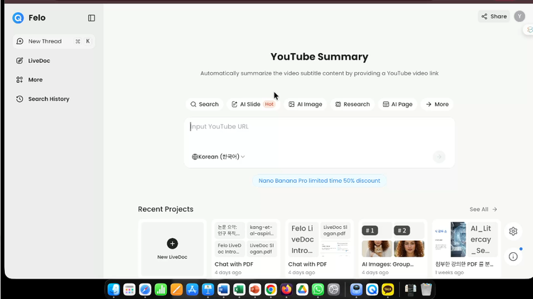This screenshot has width=533, height=299.
Task: Open Launchpad from the Dock
Action: (x=129, y=290)
